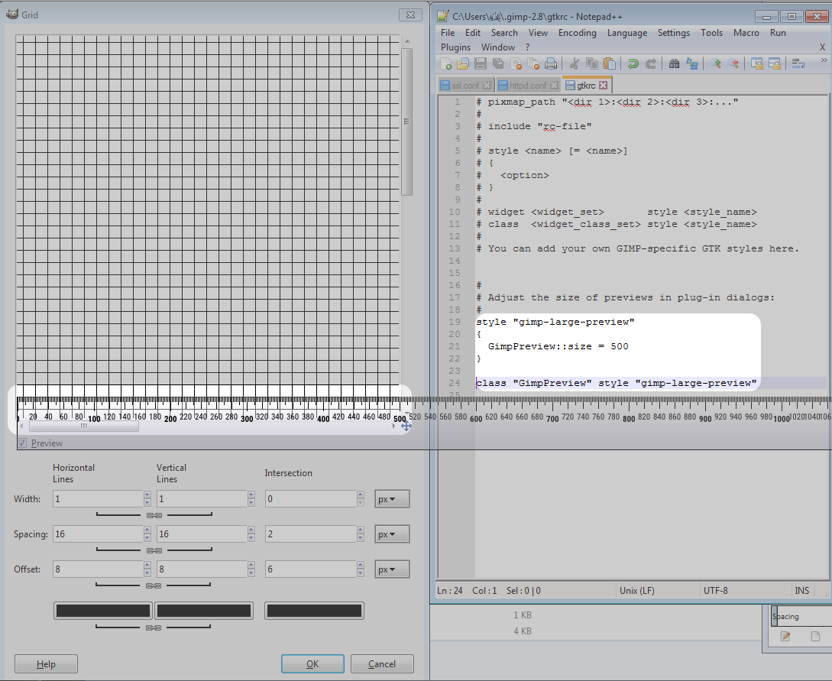
Task: Click the Zoom In magnifier icon
Action: [x=715, y=64]
